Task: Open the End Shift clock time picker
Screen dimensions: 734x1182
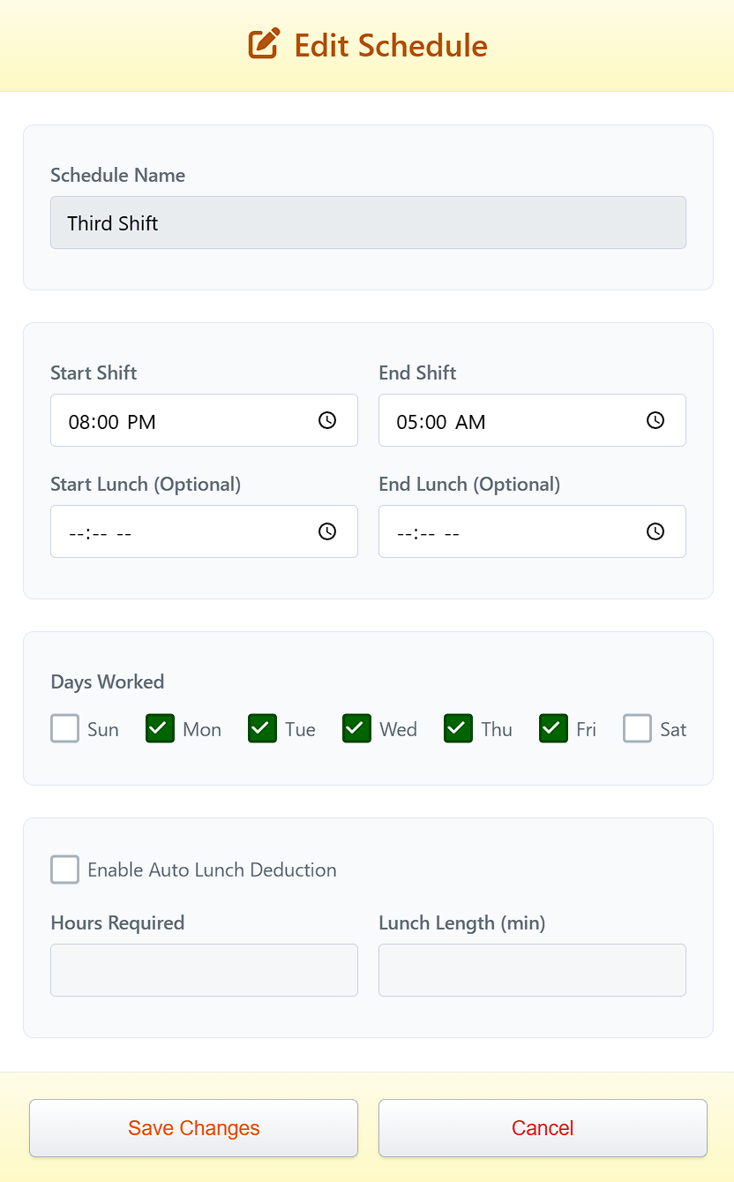Action: (655, 420)
